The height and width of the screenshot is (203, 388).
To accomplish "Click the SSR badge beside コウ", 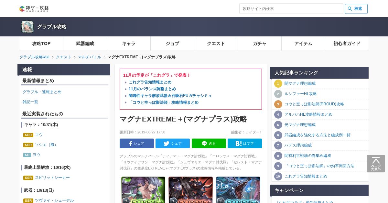I will [x=28, y=135].
